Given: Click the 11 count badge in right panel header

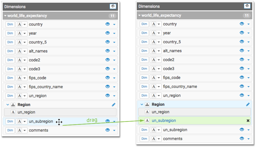Looking at the screenshot, I should pos(246,16).
